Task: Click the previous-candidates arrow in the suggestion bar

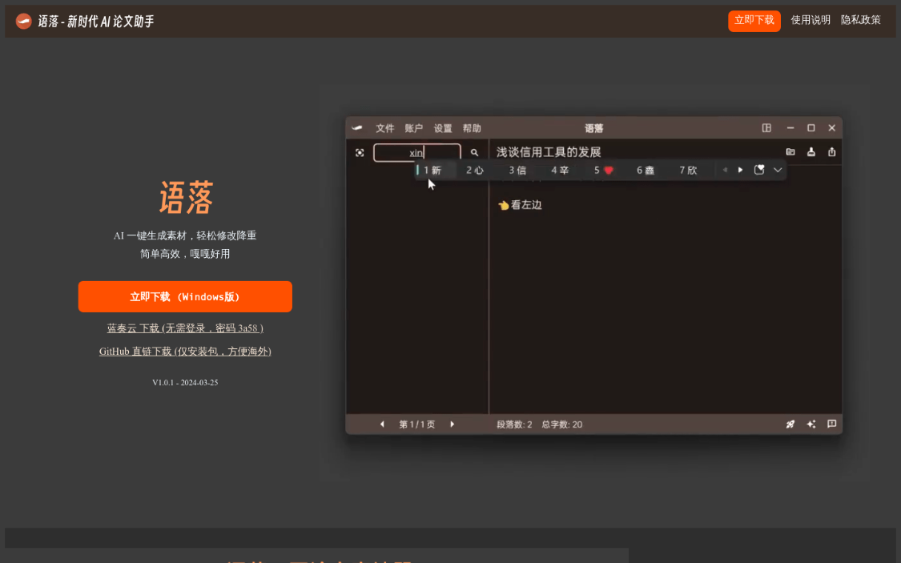Action: coord(724,170)
